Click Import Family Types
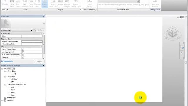 pyautogui.click(x=76, y=4)
